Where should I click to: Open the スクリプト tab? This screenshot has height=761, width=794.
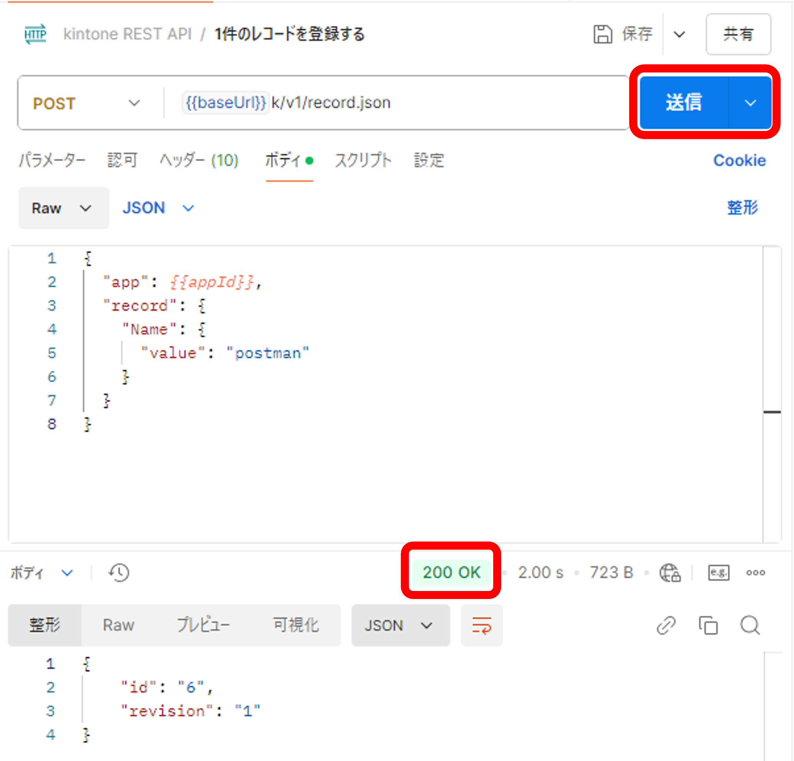coord(363,160)
